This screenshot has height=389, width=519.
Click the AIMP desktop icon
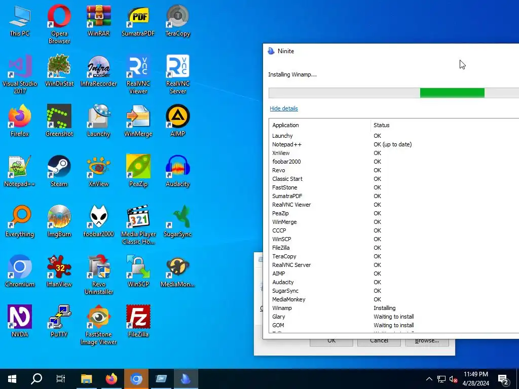click(178, 121)
